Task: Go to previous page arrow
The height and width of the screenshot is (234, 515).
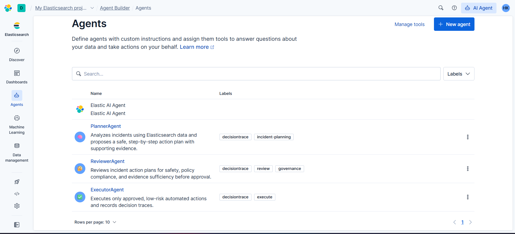Action: point(455,222)
